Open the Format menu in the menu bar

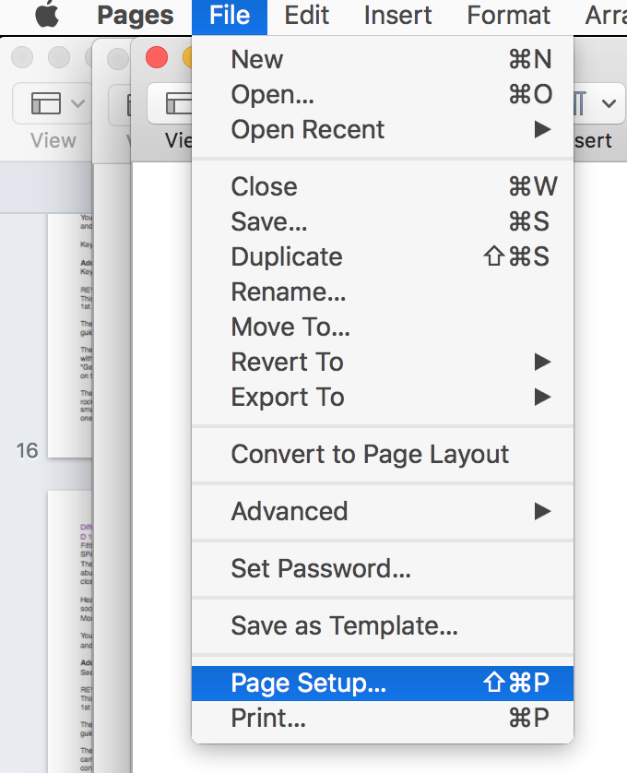[x=508, y=16]
